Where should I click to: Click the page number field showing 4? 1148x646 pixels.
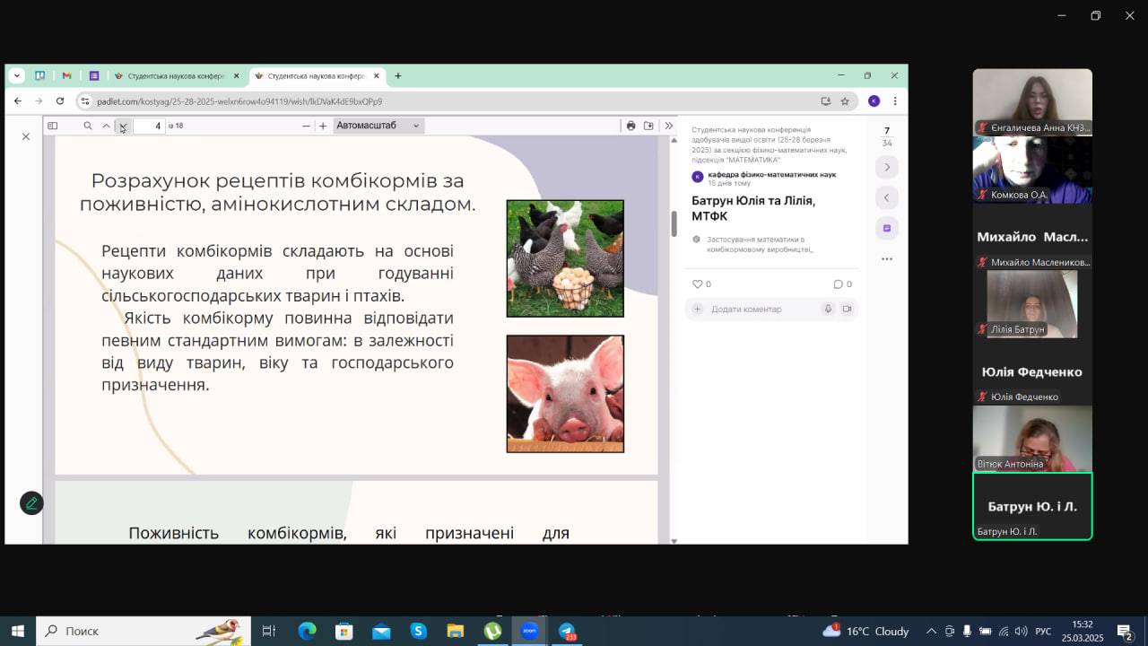[149, 126]
